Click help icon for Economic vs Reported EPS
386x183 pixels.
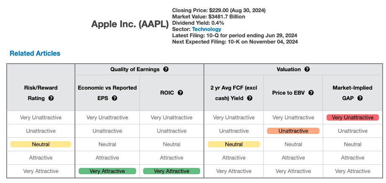[114, 98]
